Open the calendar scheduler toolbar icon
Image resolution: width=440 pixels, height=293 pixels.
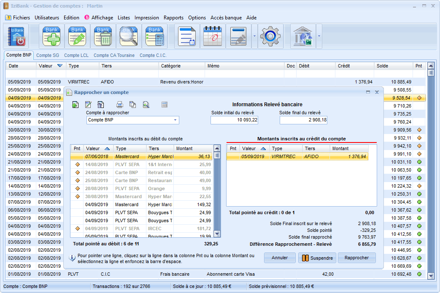point(213,37)
